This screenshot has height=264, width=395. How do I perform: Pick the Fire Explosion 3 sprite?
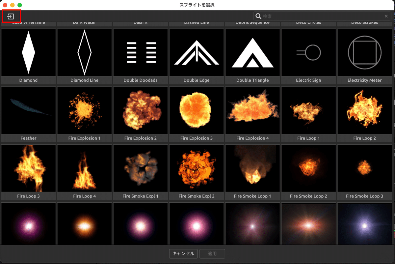pyautogui.click(x=196, y=110)
